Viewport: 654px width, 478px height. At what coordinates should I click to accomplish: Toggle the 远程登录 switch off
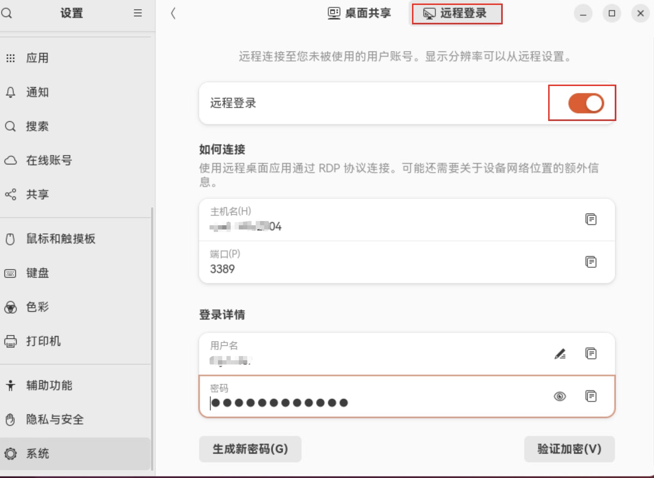click(x=586, y=103)
